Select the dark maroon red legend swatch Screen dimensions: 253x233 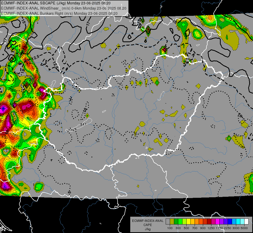click(209, 222)
